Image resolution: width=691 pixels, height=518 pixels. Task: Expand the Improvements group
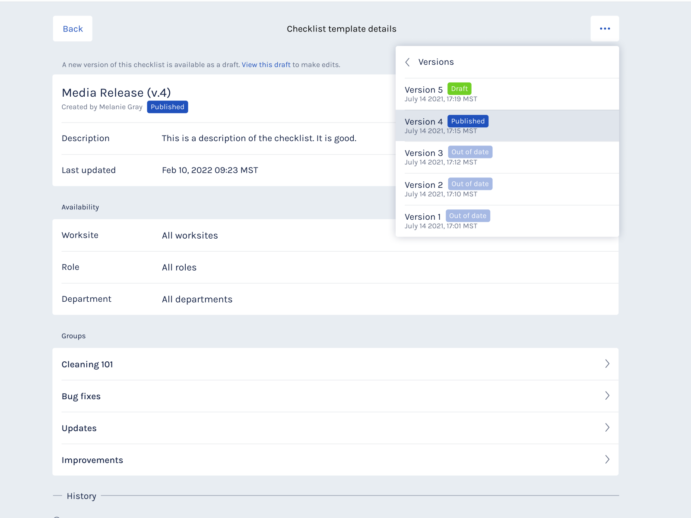click(x=607, y=460)
